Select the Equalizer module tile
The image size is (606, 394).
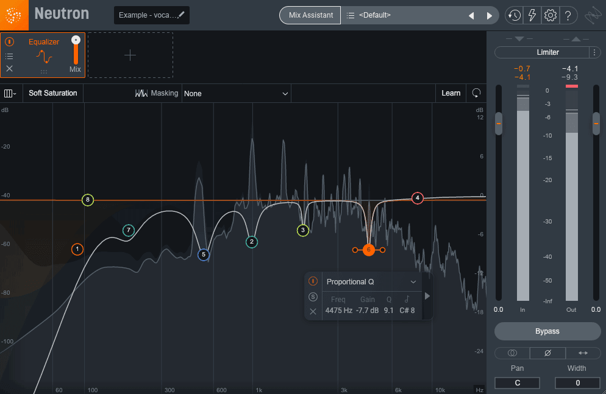pyautogui.click(x=43, y=55)
